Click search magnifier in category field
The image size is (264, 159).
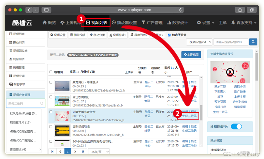click(42, 104)
